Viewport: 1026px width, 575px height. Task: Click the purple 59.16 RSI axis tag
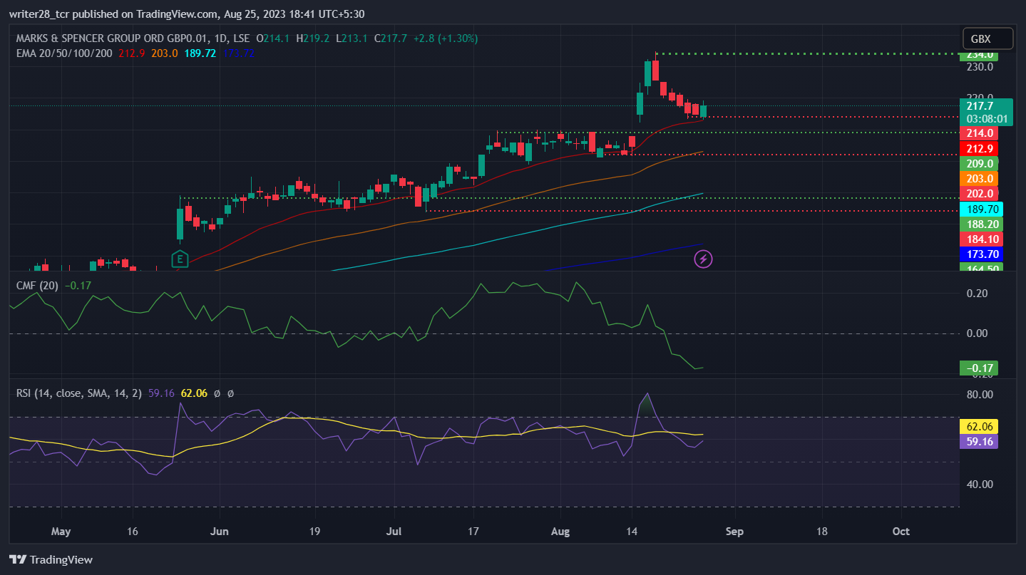point(978,441)
